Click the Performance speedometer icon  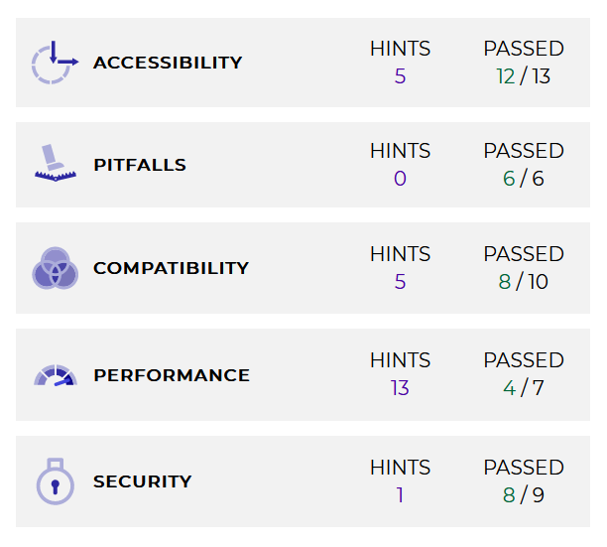(55, 376)
